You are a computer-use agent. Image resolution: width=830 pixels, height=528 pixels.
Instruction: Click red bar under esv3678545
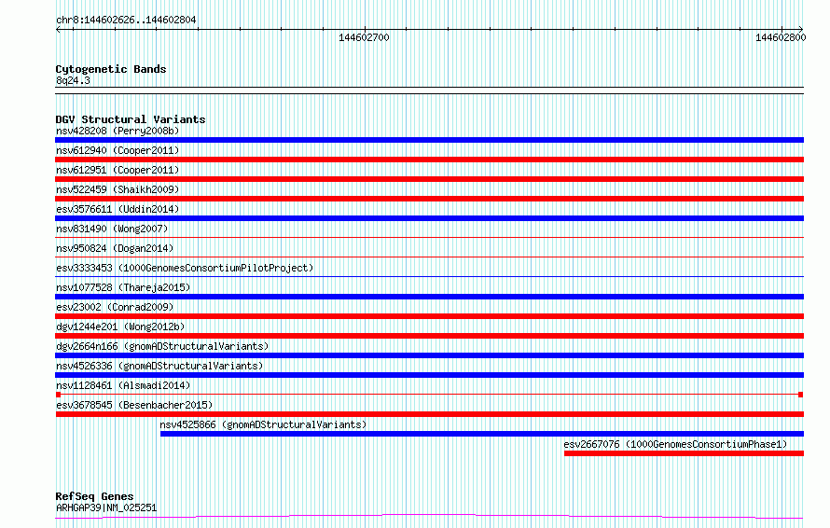tap(429, 414)
